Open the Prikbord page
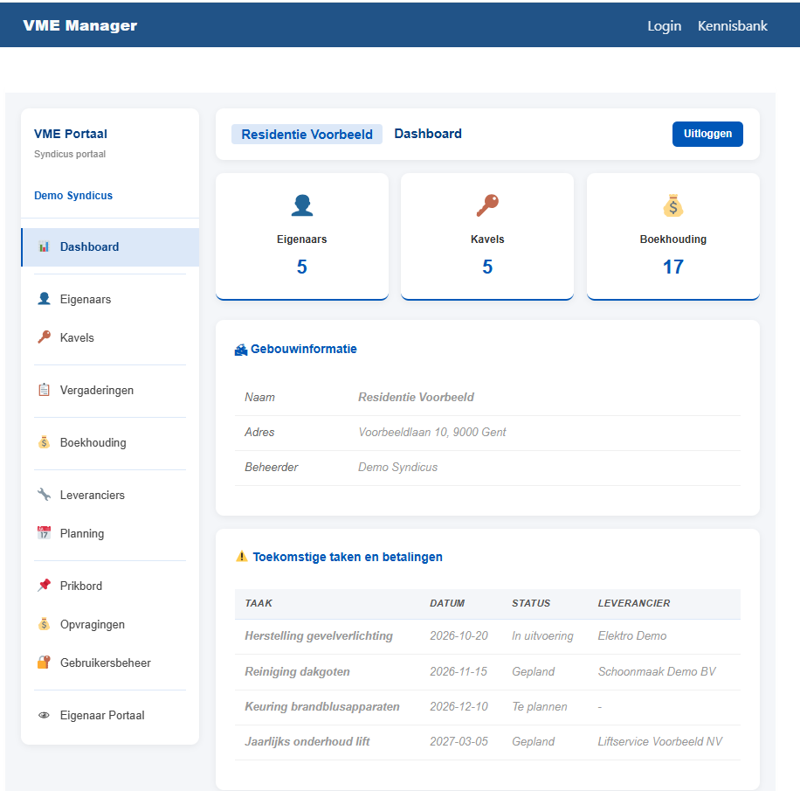The height and width of the screenshot is (791, 800). 110,586
